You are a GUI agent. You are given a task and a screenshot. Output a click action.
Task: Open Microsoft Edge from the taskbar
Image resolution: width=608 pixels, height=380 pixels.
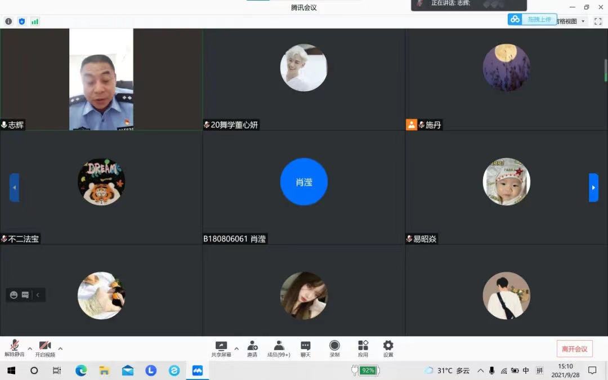click(x=81, y=370)
